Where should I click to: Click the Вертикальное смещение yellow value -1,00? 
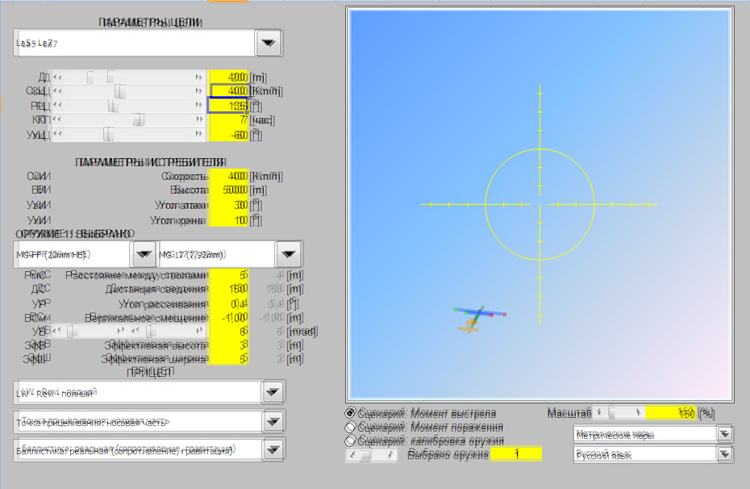[229, 318]
